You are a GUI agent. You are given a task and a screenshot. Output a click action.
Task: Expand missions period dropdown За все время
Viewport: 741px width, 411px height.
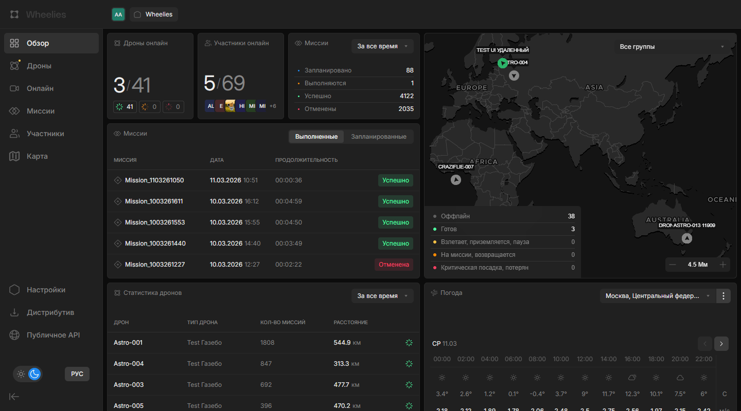tap(382, 46)
